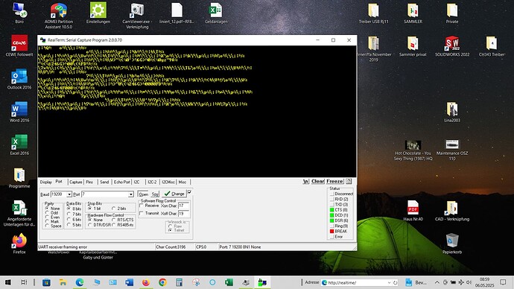
Task: Open the taskbar notification center icon
Action: (x=503, y=282)
